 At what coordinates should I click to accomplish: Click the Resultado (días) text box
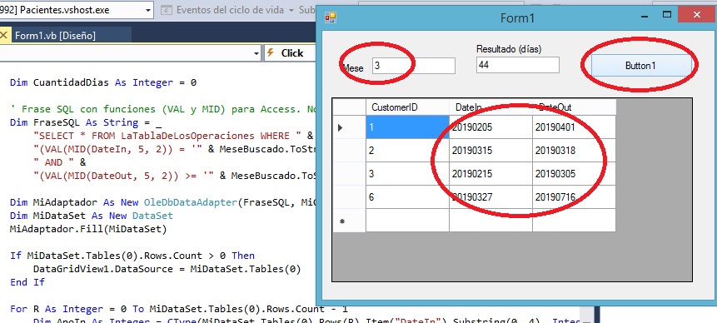click(x=518, y=65)
